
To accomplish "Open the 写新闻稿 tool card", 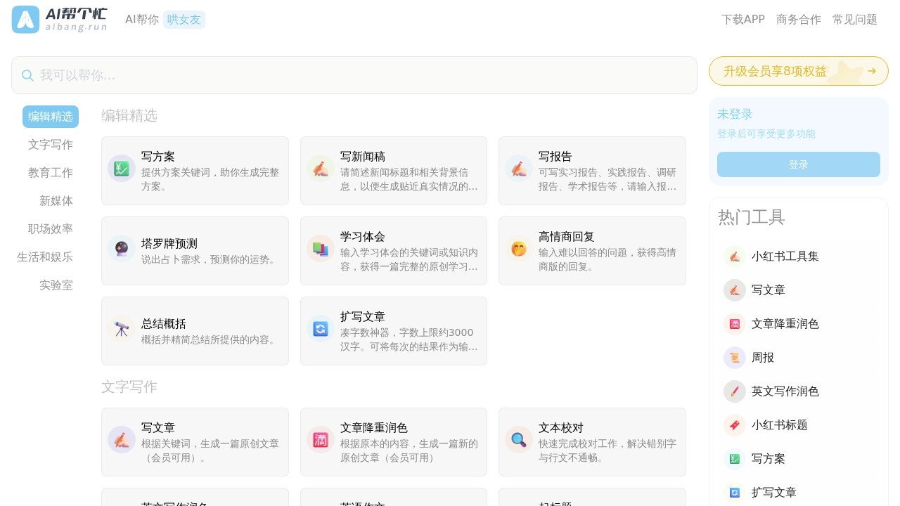I will point(394,171).
